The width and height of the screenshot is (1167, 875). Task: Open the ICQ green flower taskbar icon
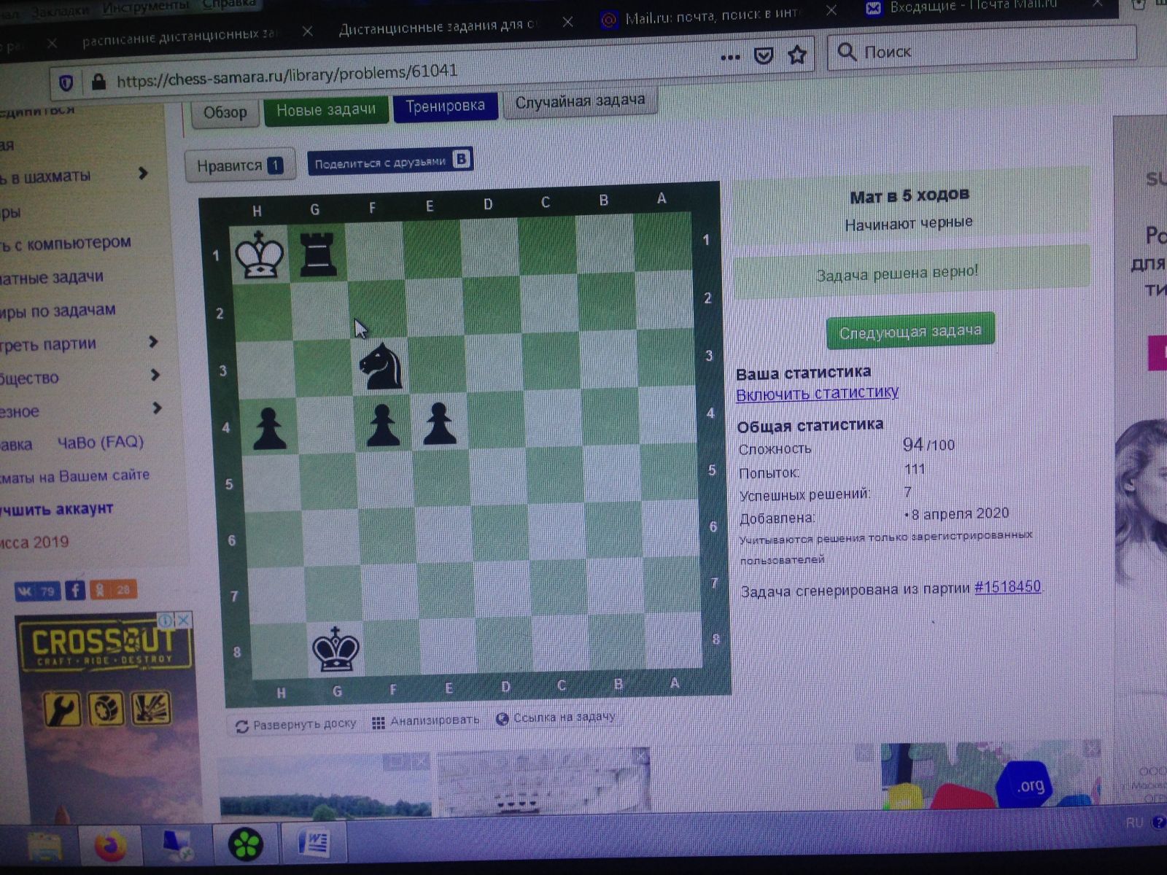click(246, 844)
